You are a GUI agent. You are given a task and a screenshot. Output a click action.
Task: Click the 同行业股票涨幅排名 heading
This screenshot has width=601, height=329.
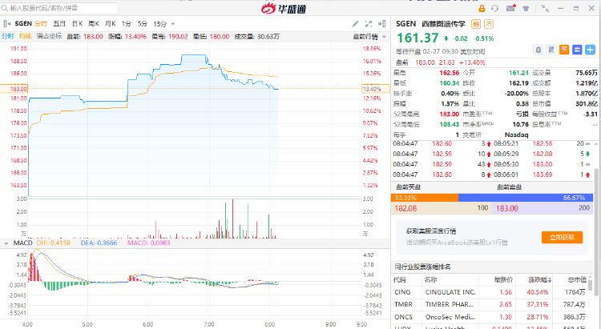point(423,267)
